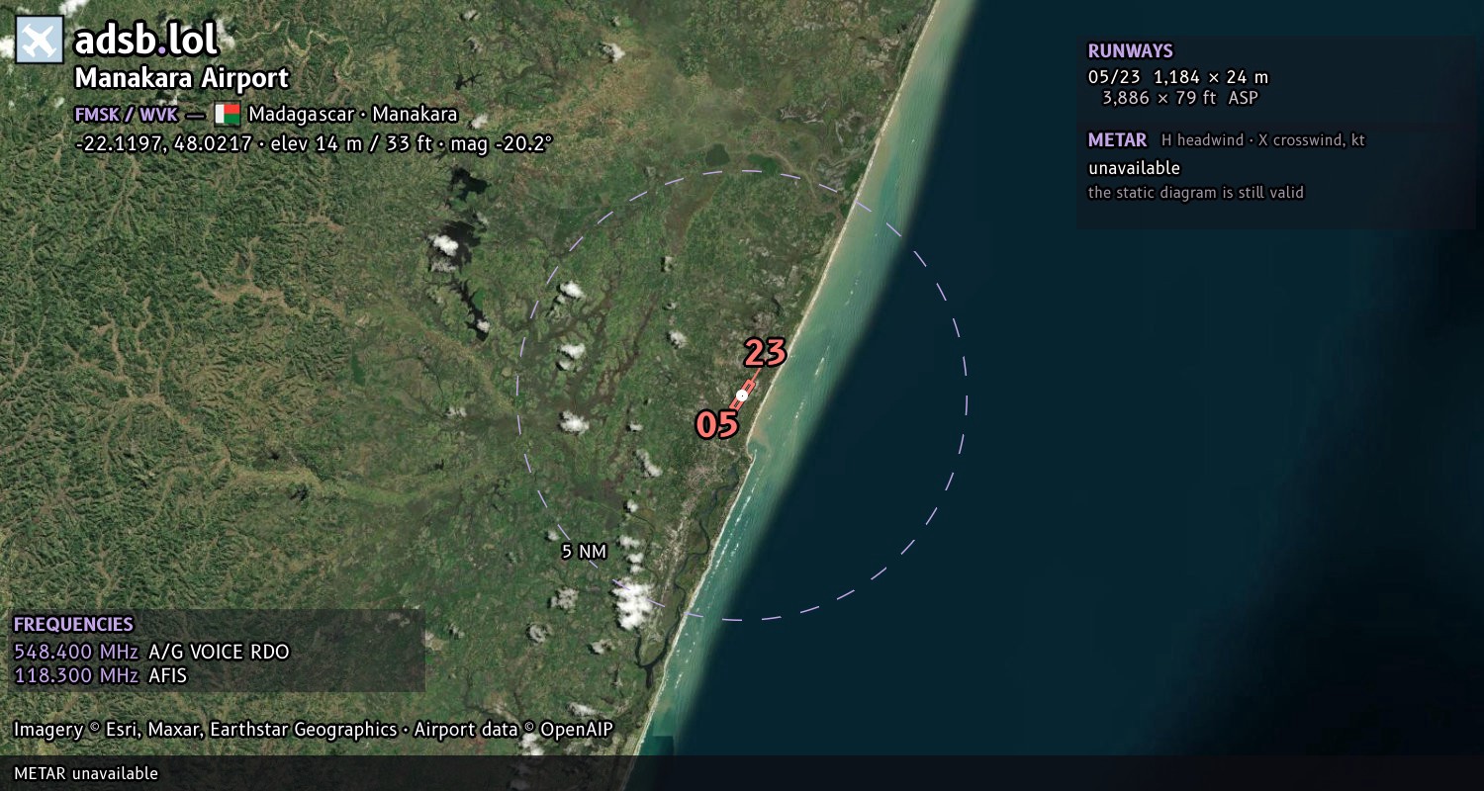This screenshot has height=791, width=1484.
Task: Click the 3,886 × 79 ft ASP dimensions
Action: coord(1180,98)
